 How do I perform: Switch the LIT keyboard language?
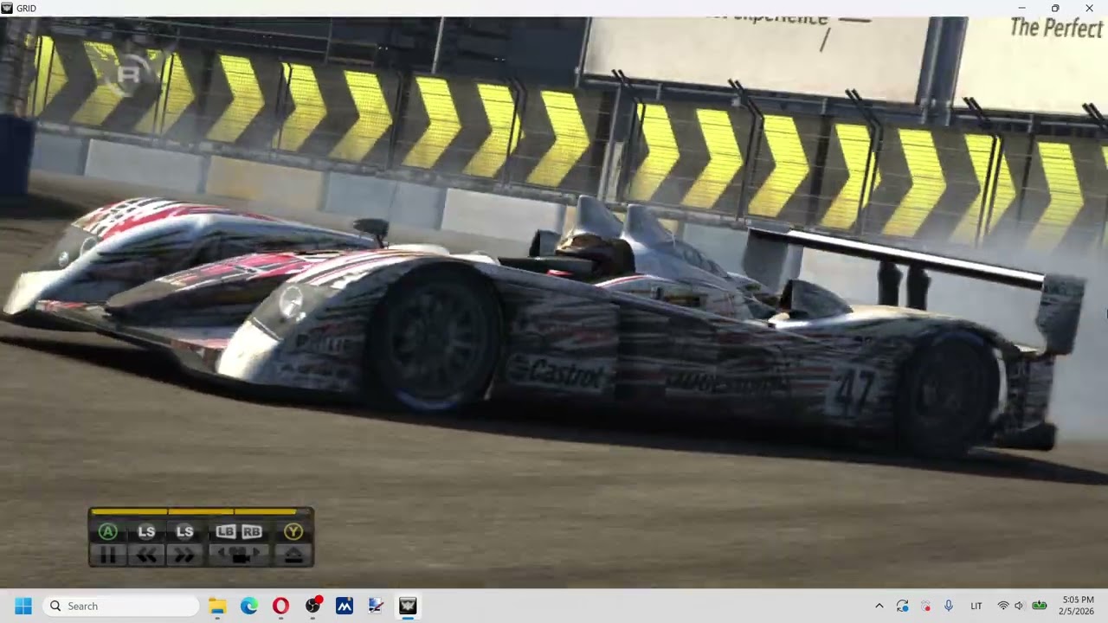pyautogui.click(x=976, y=606)
